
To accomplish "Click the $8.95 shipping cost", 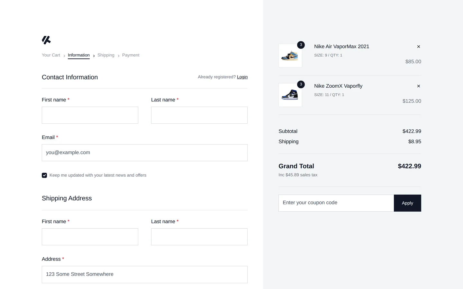I will (415, 142).
